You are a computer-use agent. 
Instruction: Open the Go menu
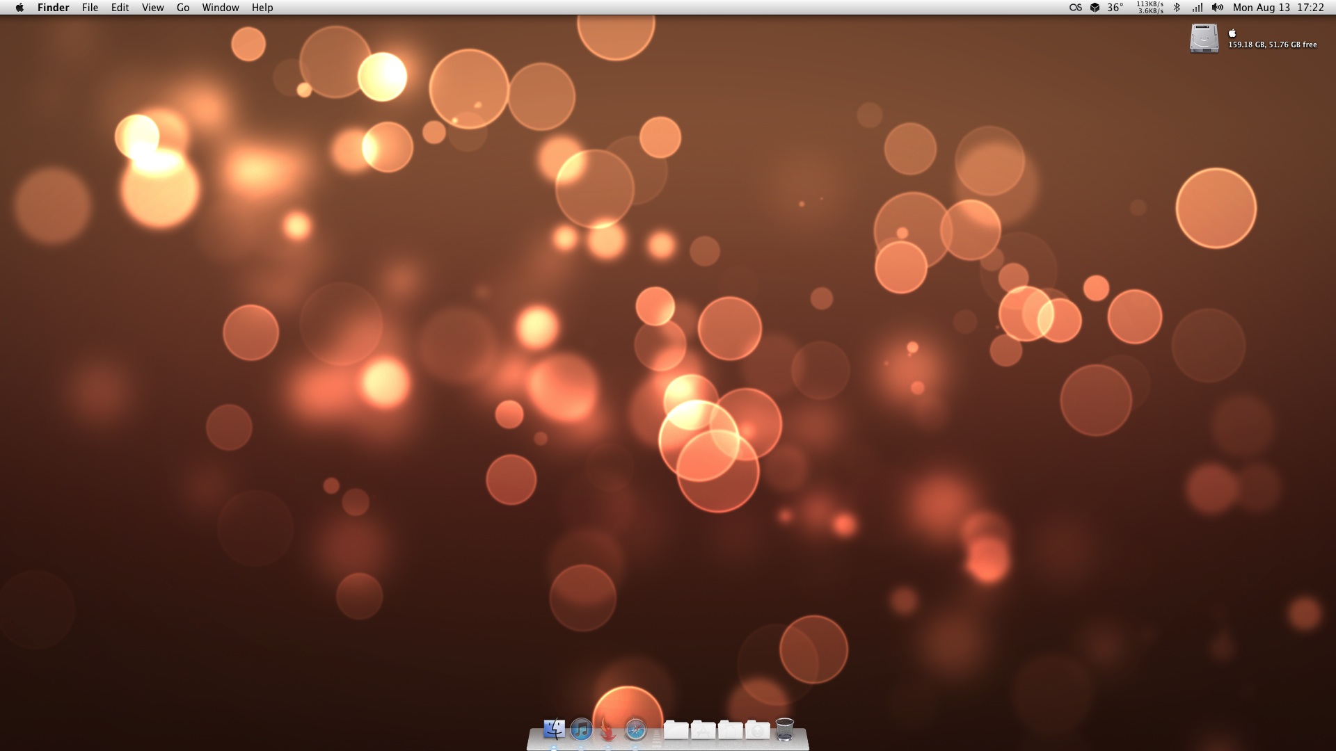[x=183, y=8]
